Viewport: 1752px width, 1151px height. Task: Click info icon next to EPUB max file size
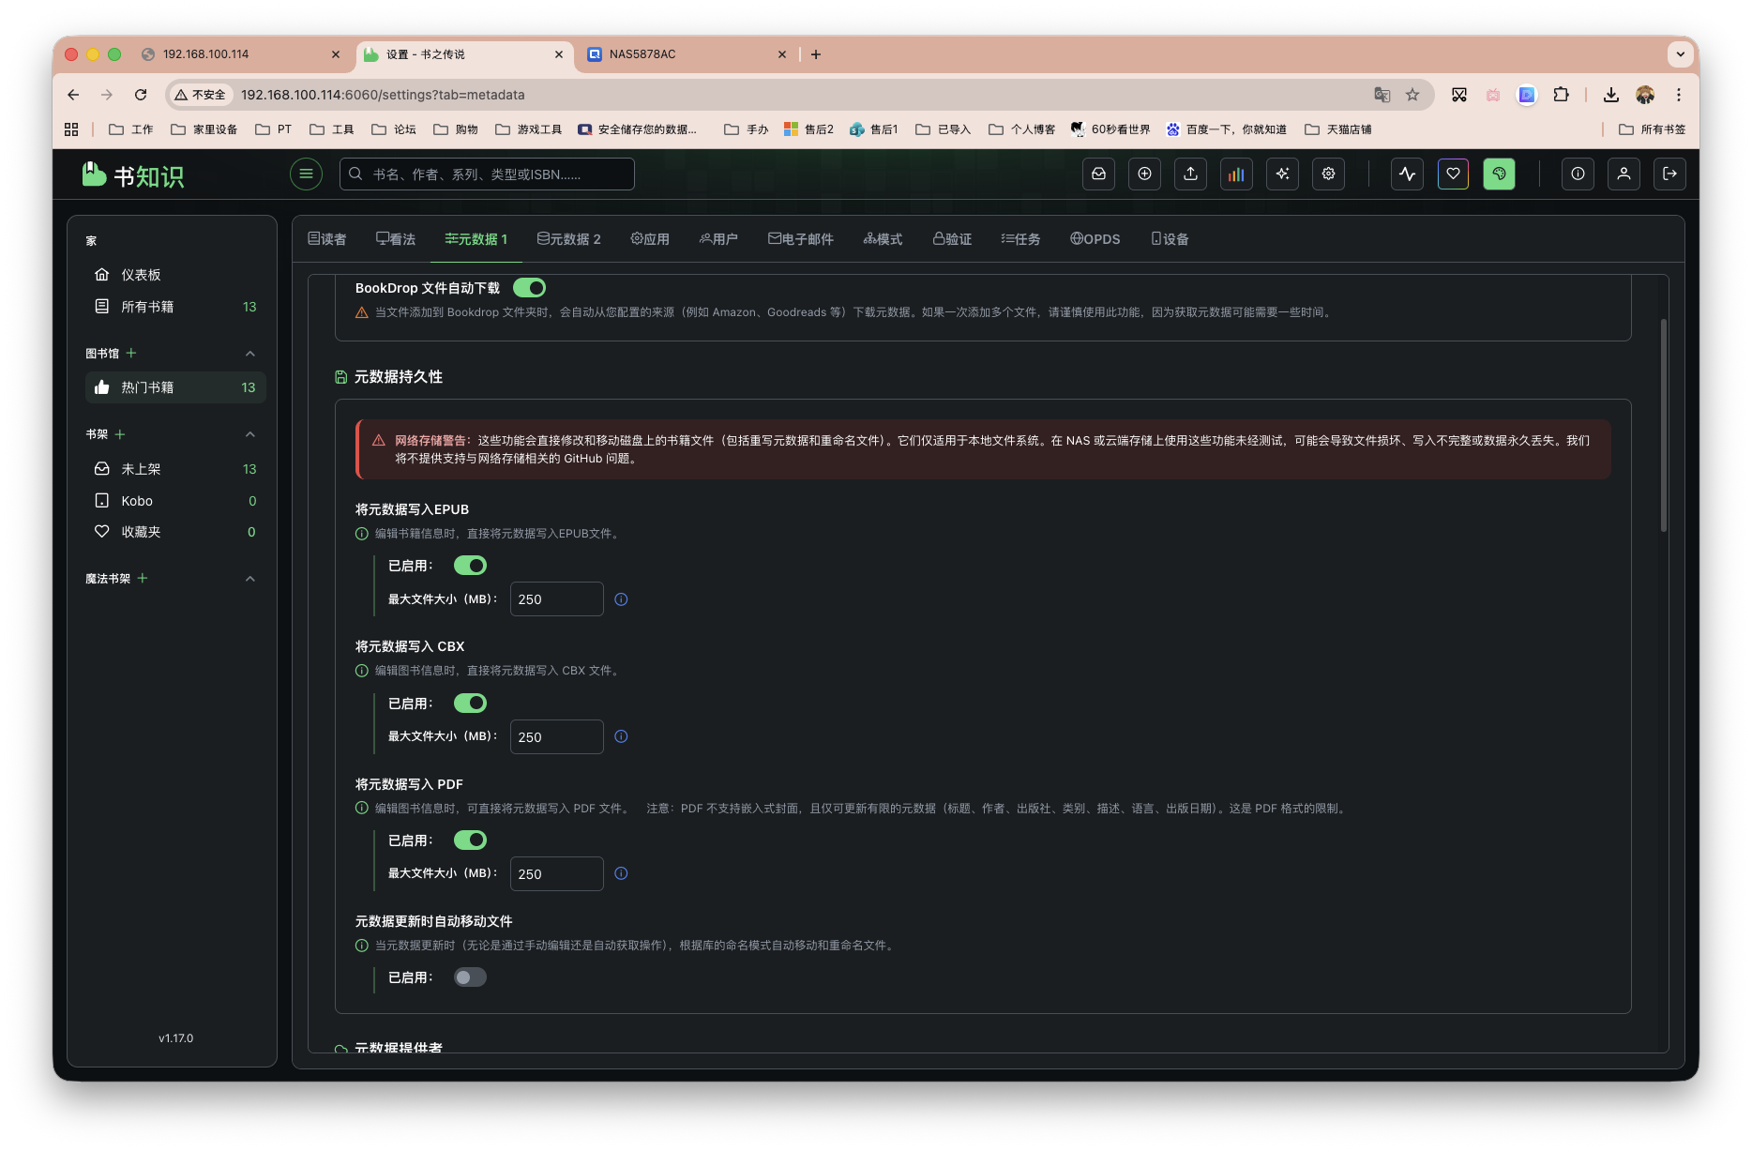[621, 599]
